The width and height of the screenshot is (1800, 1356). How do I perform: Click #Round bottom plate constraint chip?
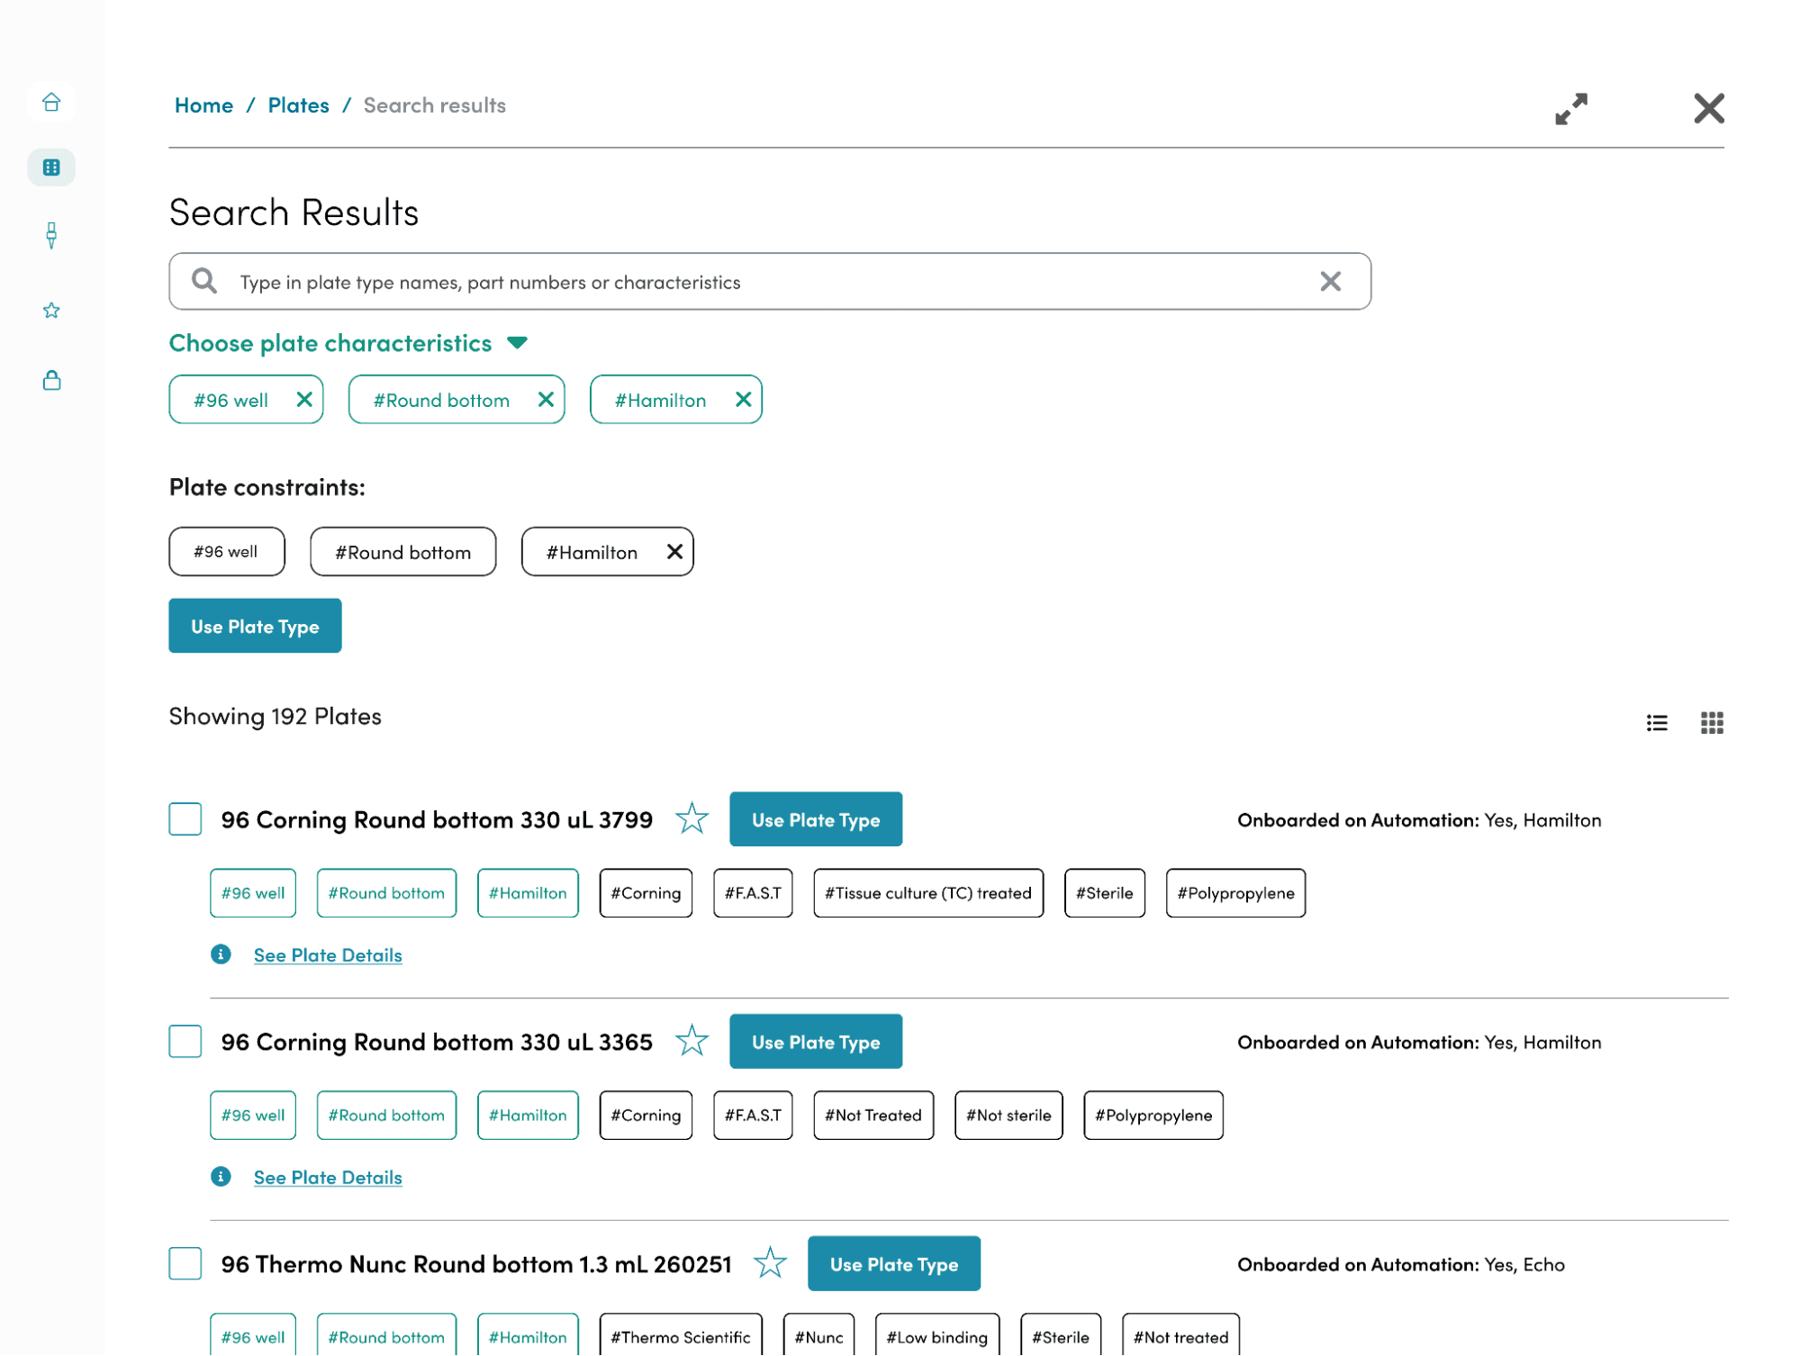tap(403, 552)
